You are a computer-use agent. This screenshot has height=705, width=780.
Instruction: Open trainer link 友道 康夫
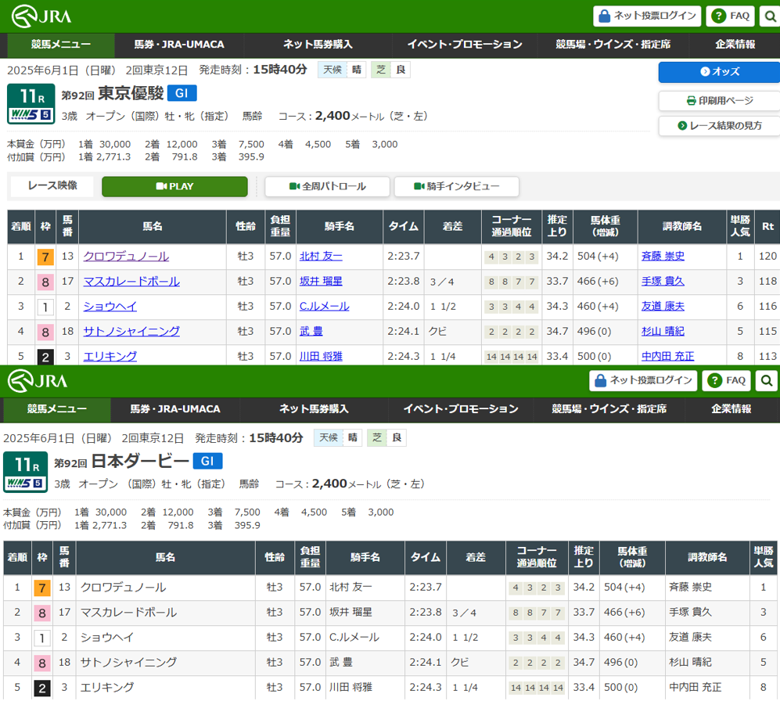(x=663, y=307)
